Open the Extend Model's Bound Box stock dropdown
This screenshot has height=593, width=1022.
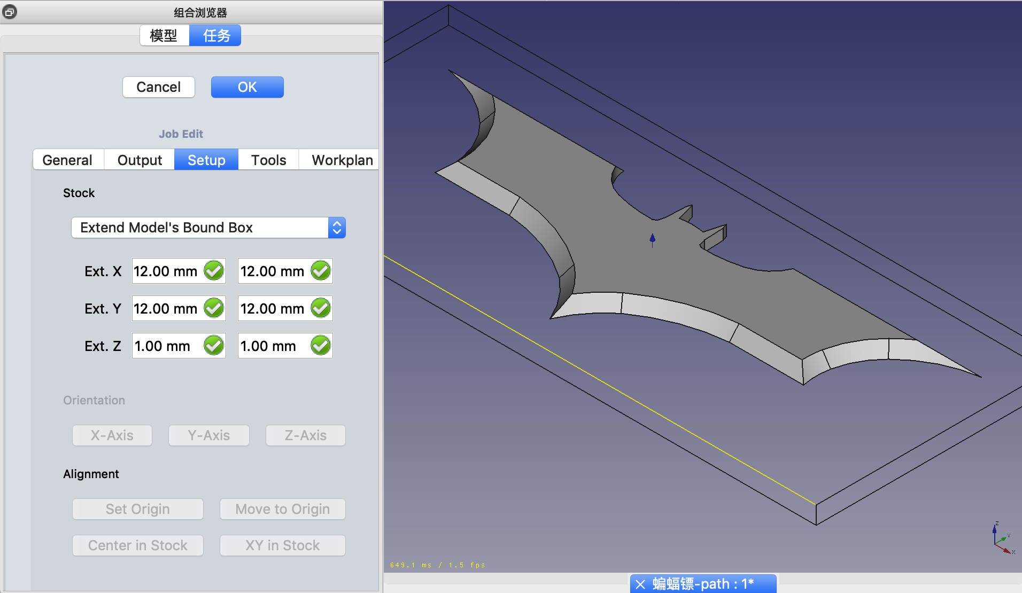(x=208, y=228)
